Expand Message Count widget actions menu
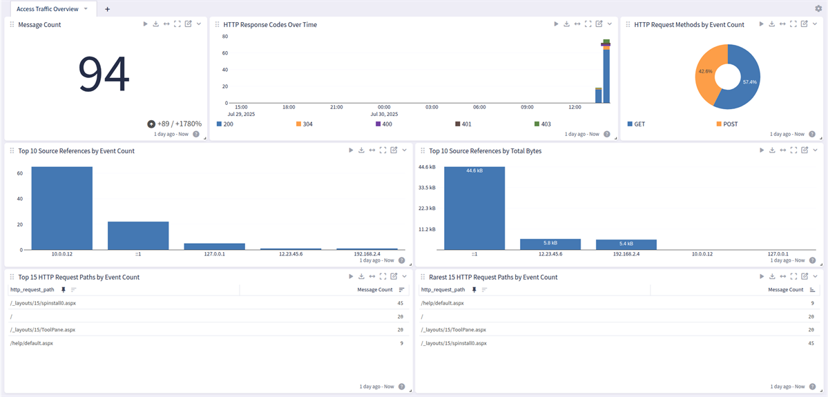This screenshot has height=397, width=828. pyautogui.click(x=199, y=24)
